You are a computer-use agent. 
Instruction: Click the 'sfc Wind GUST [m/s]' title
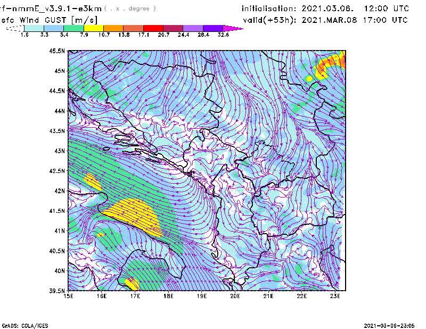coord(49,20)
